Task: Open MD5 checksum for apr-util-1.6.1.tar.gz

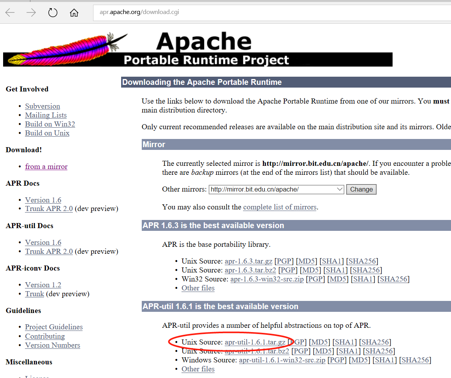Action: (319, 342)
